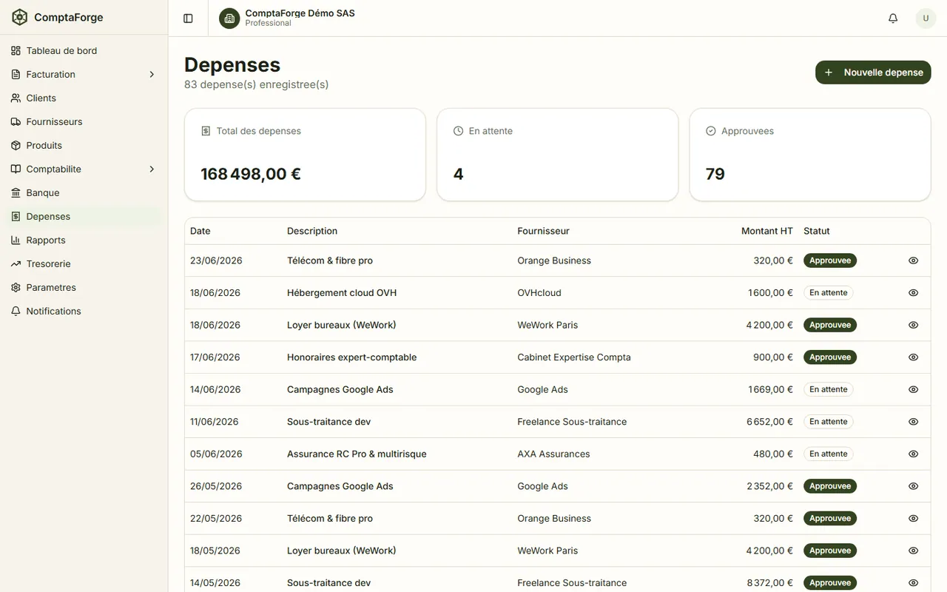
Task: Click the Notifications bell icon in sidebar
Action: tap(16, 311)
